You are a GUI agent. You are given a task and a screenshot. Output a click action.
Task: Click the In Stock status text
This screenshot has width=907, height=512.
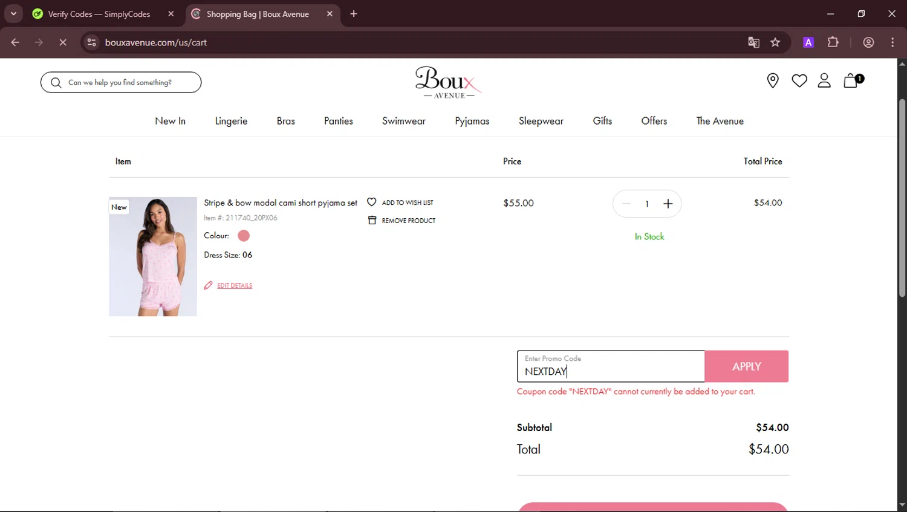point(649,236)
